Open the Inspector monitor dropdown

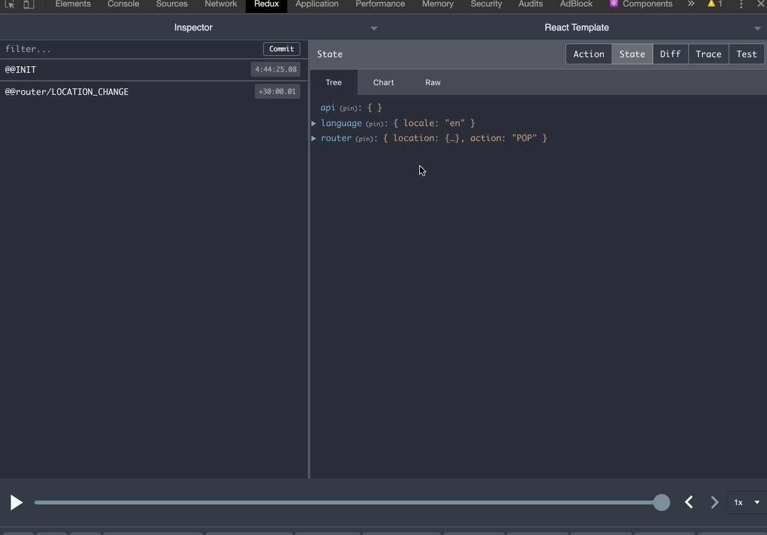pos(374,29)
